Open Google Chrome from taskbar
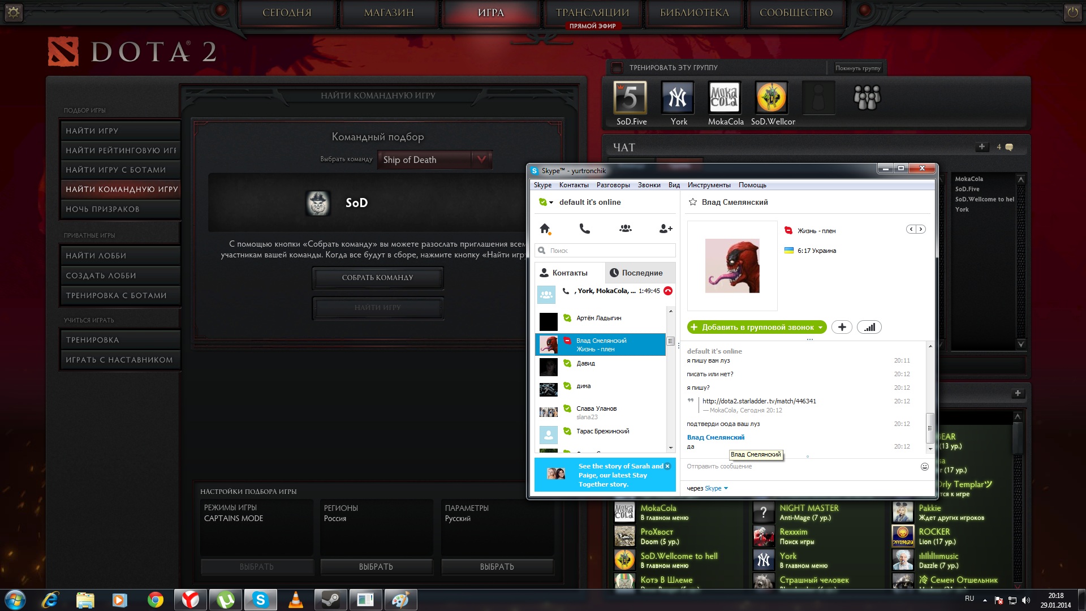 pyautogui.click(x=156, y=600)
